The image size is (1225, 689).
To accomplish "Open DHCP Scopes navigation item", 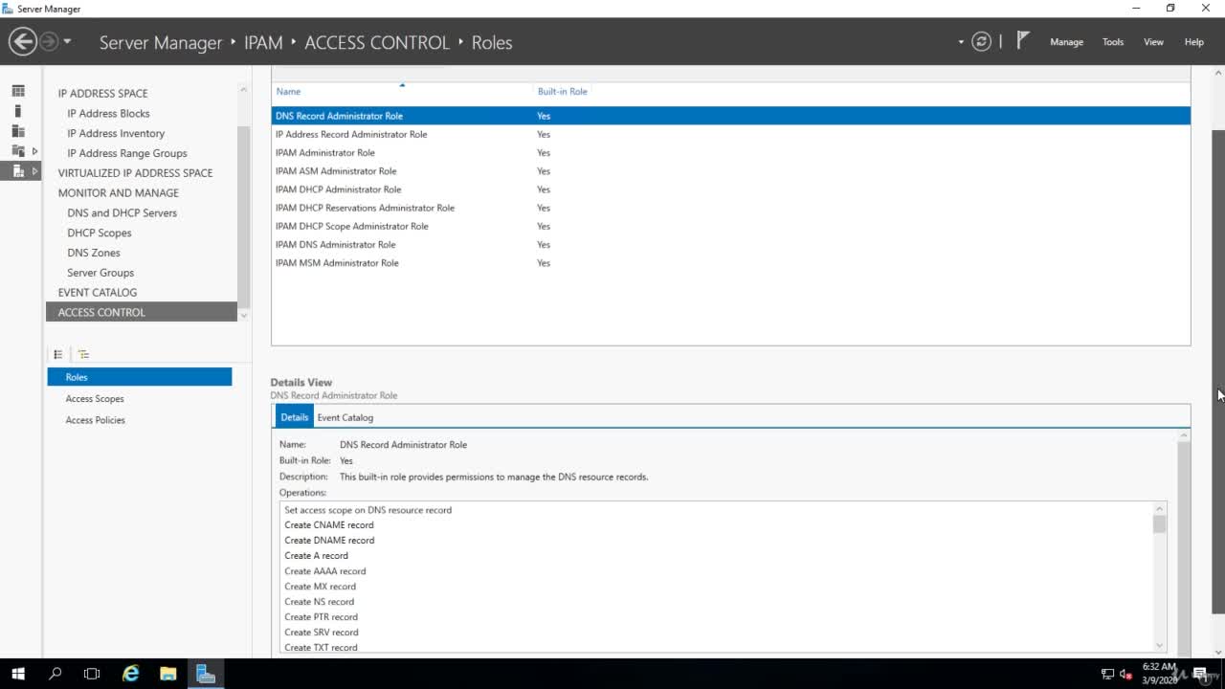I will tap(100, 233).
